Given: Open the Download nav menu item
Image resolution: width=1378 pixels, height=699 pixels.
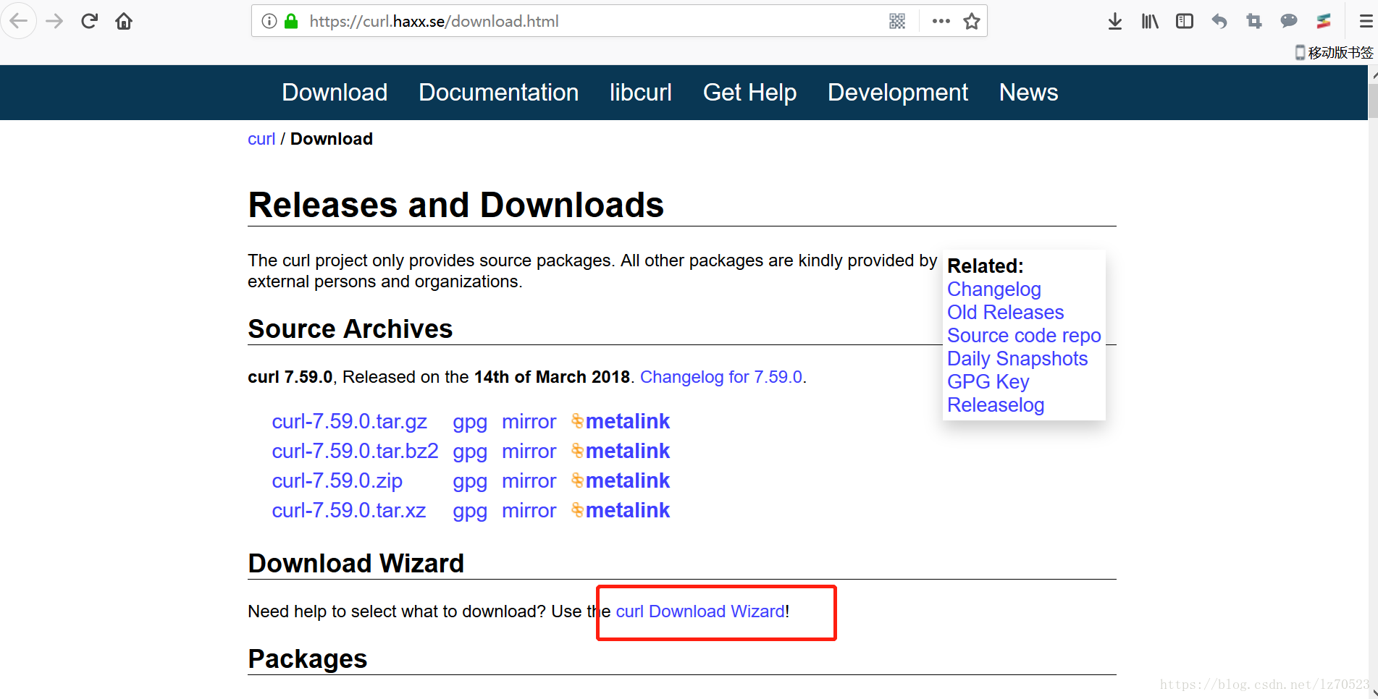Looking at the screenshot, I should click(335, 93).
